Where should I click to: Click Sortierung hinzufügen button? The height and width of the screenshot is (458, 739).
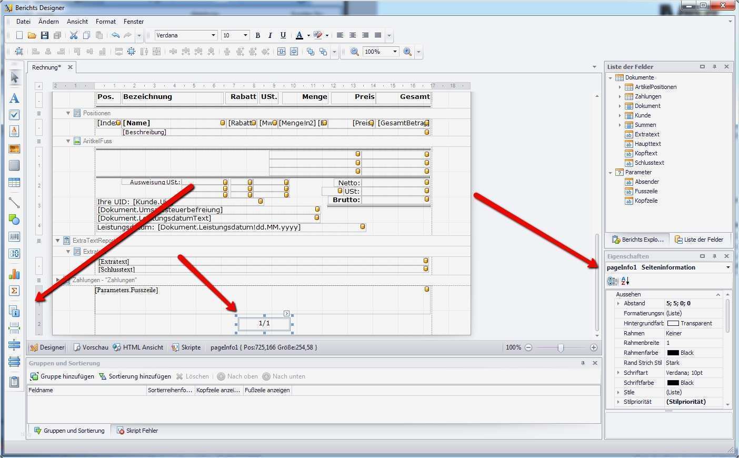(x=135, y=376)
